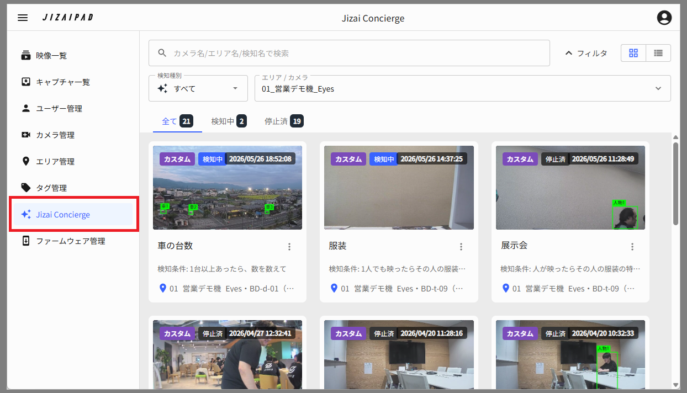687x393 pixels.
Task: Click the ユーザー管理 person icon
Action: click(x=26, y=108)
